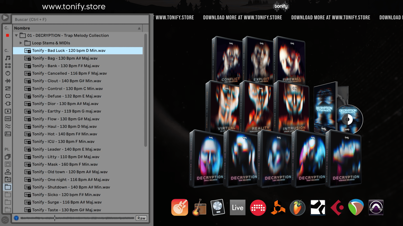Select the Samples category icon
Image resolution: width=403 pixels, height=226 pixels.
pyautogui.click(x=8, y=118)
